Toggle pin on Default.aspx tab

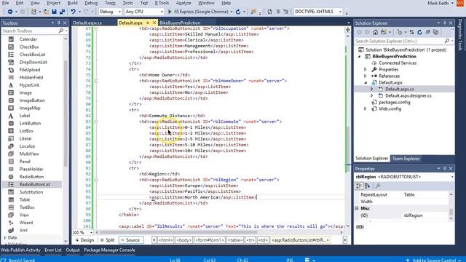(x=148, y=23)
